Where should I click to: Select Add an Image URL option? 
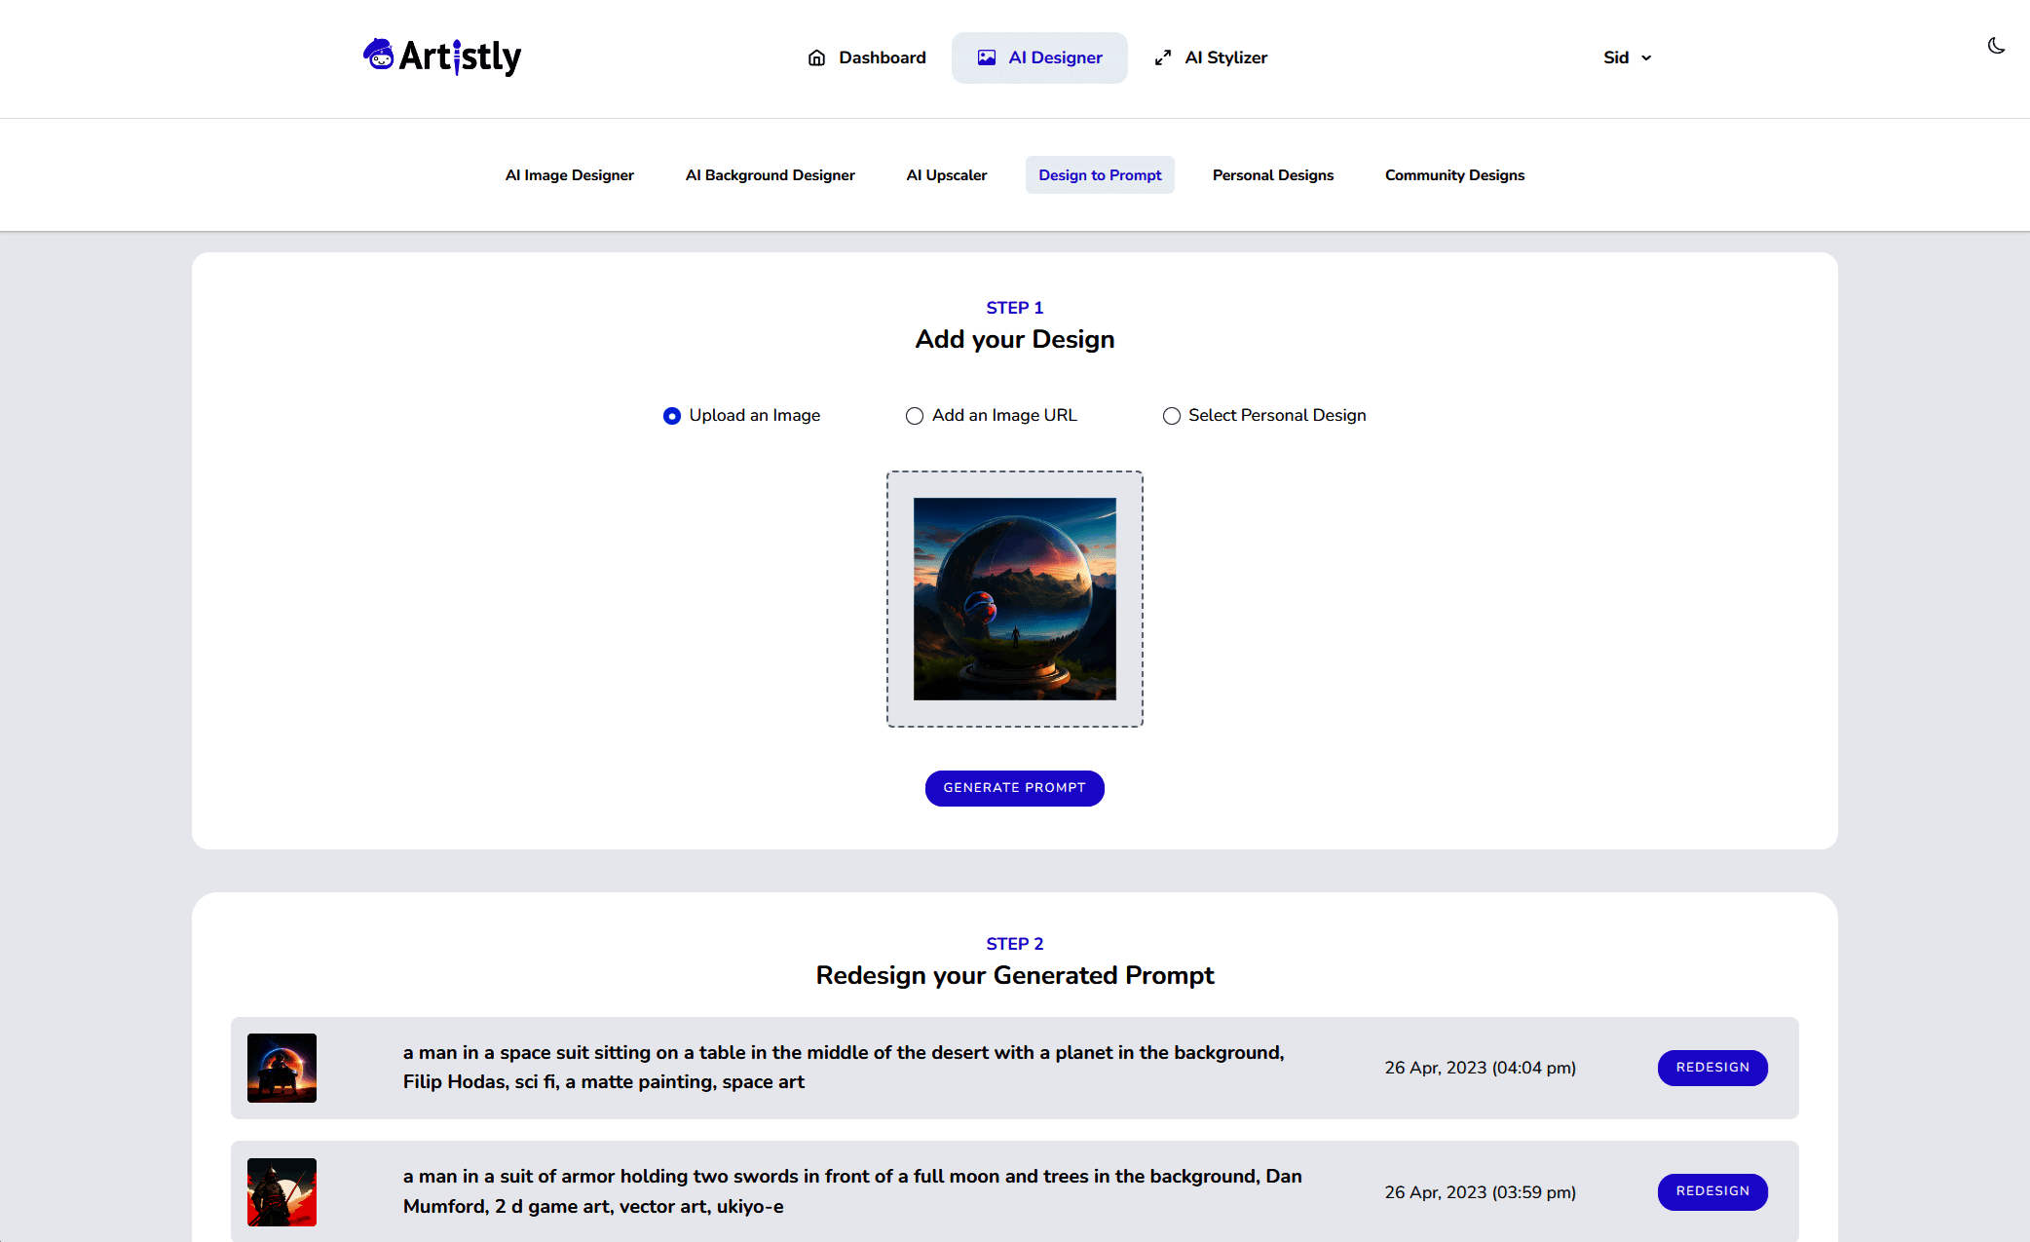pos(915,416)
